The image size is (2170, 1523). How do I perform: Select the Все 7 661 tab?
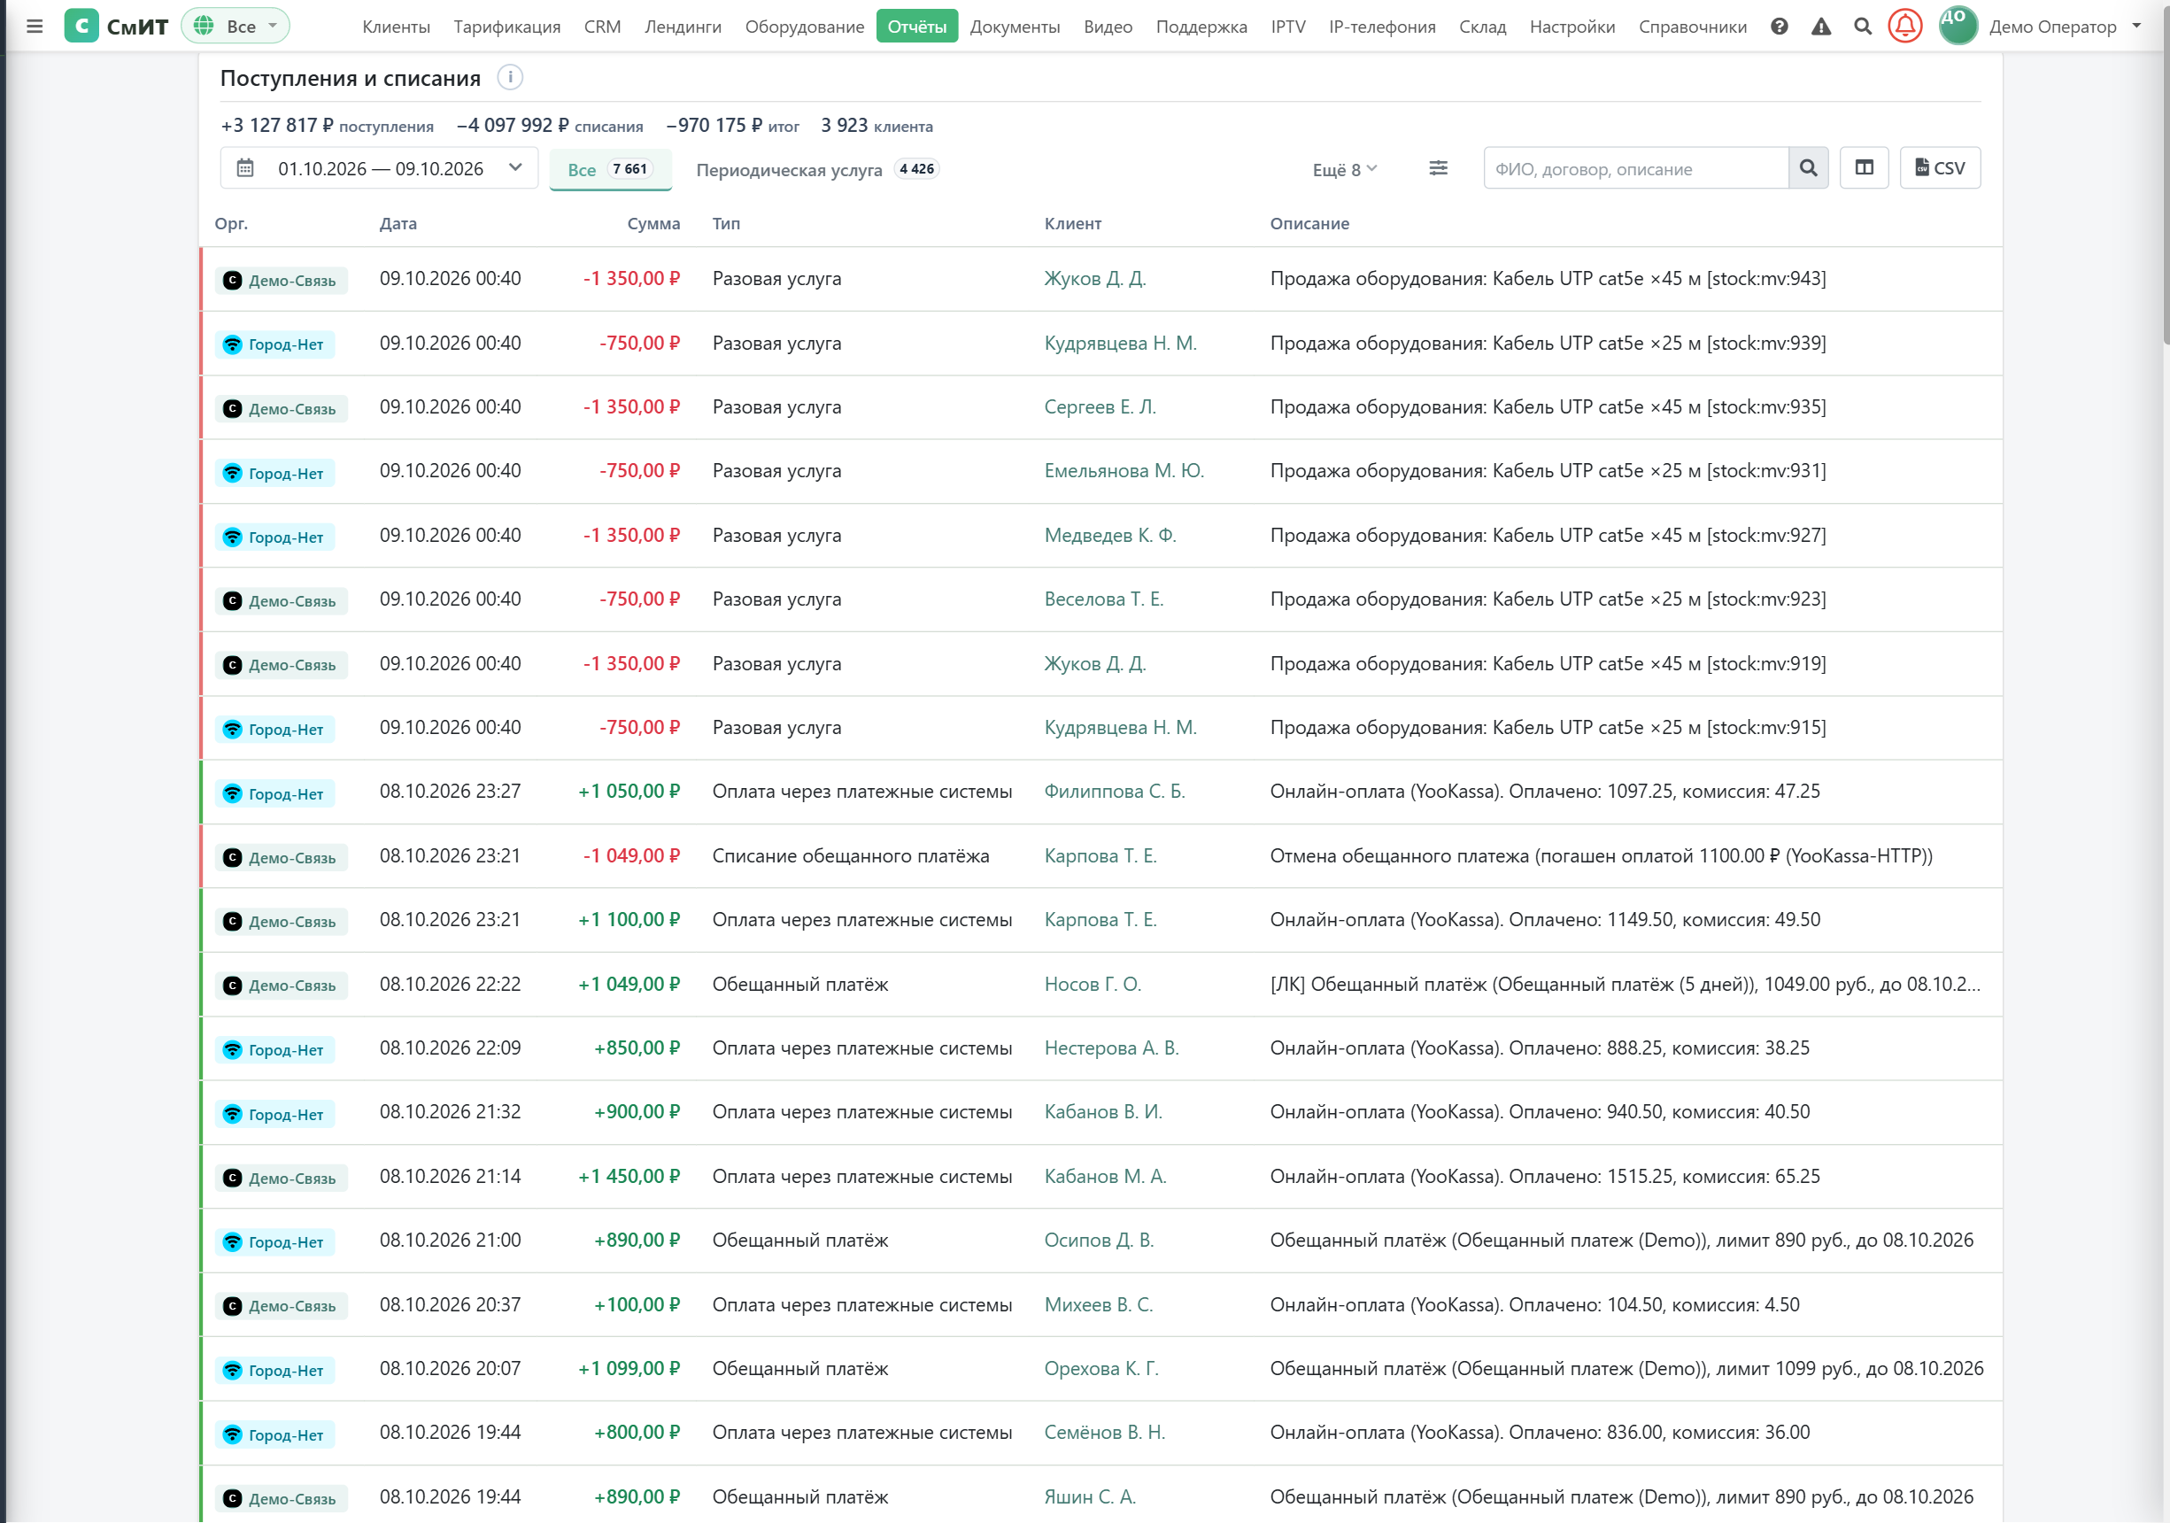click(x=611, y=170)
